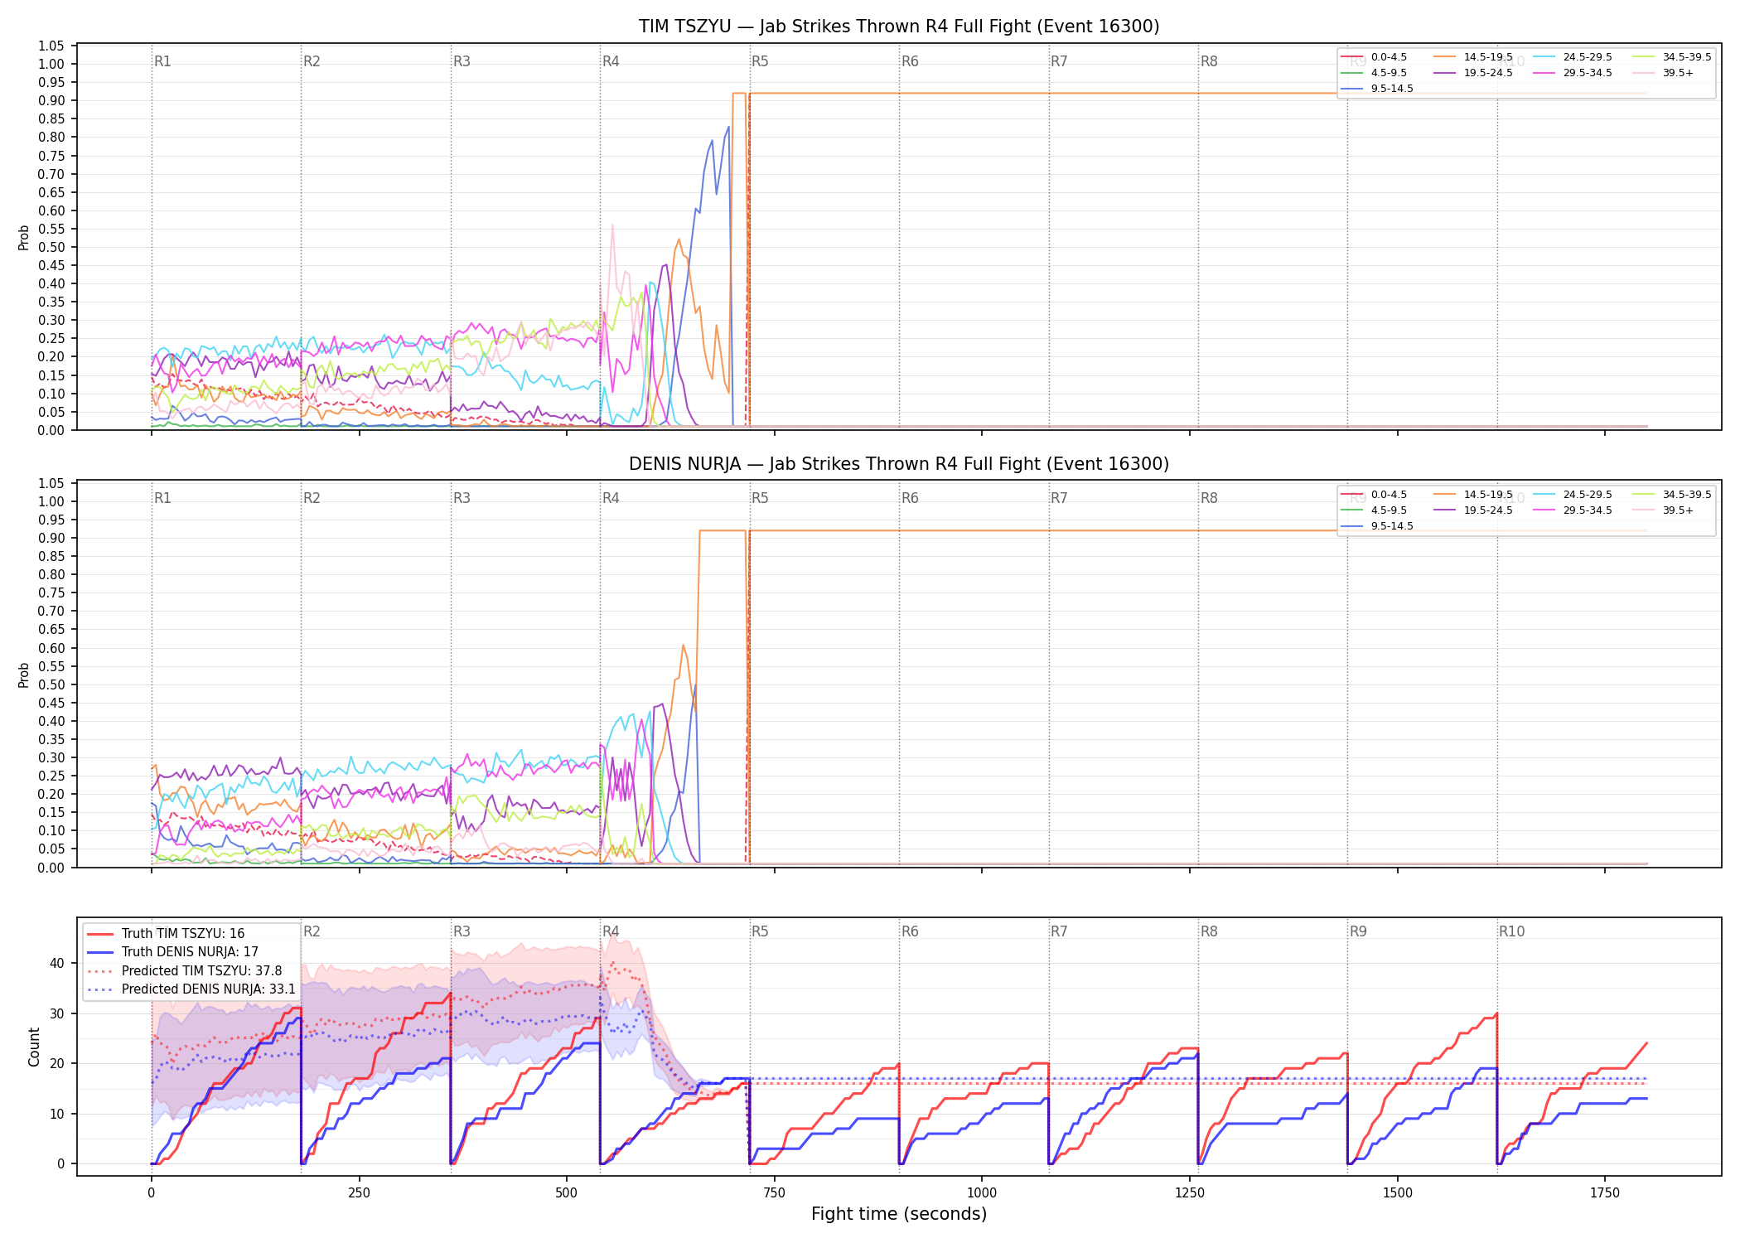Viewport: 1740px width, 1243px height.
Task: Click the R2 round marker in the DENIS NURJA chart
Action: click(312, 498)
